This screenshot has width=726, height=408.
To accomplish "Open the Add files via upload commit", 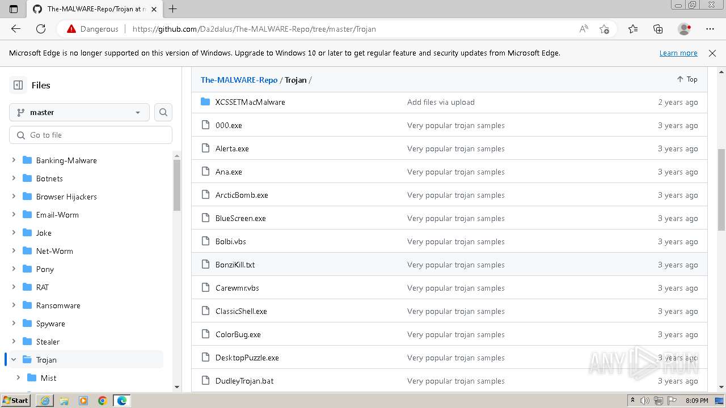I will coord(441,102).
